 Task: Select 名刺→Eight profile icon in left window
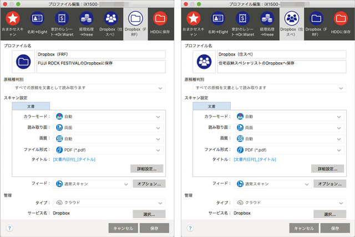(x=37, y=18)
